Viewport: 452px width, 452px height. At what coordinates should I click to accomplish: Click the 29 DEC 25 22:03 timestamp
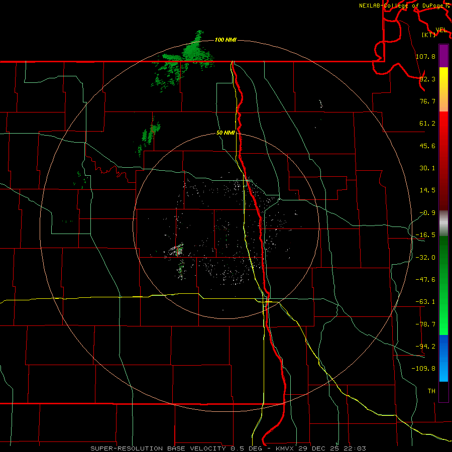tap(332, 448)
